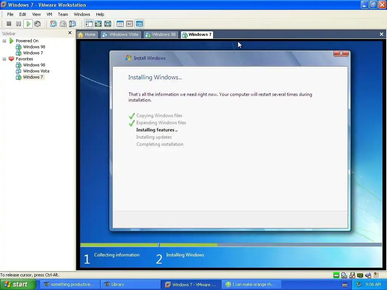
Task: Click the CD/DVD drive status bar icon
Action: (x=344, y=275)
